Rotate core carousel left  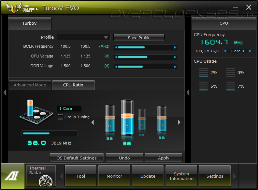[93, 122]
